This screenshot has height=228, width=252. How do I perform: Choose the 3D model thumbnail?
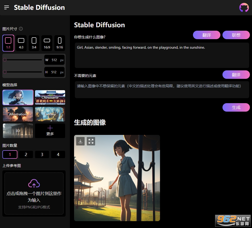pos(18,131)
